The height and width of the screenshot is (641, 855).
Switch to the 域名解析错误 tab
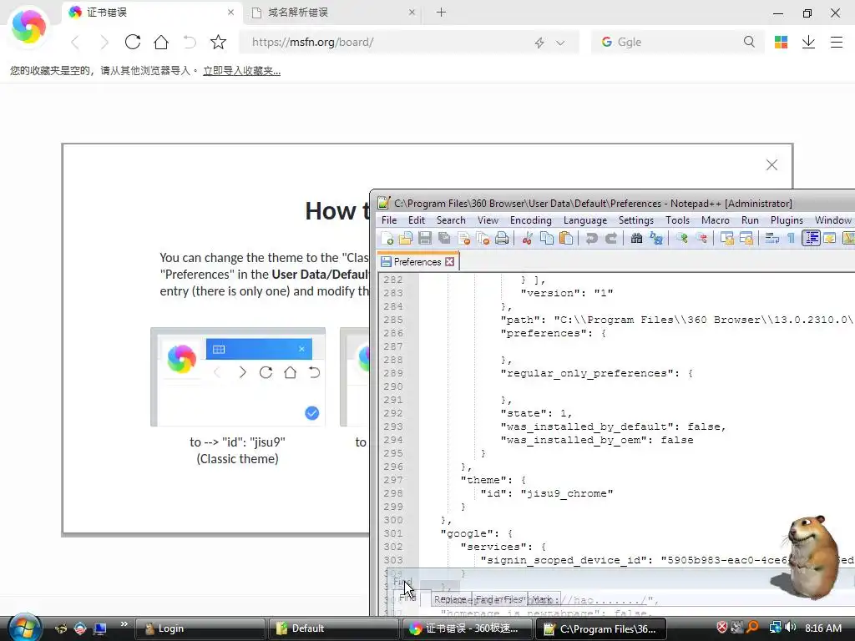(x=334, y=13)
